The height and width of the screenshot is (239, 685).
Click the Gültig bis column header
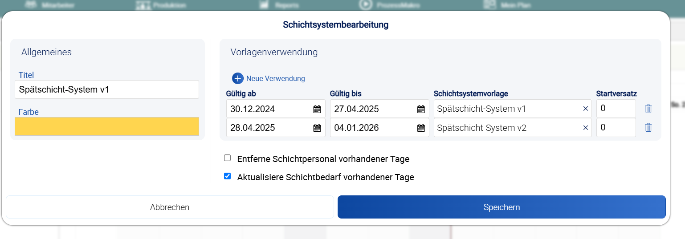(346, 93)
